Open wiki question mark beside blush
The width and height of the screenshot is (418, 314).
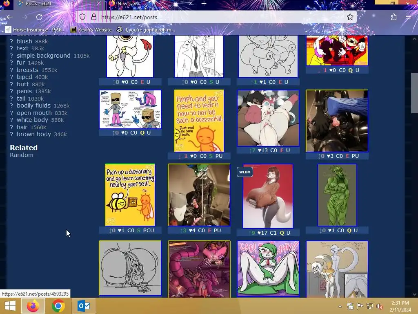point(11,41)
